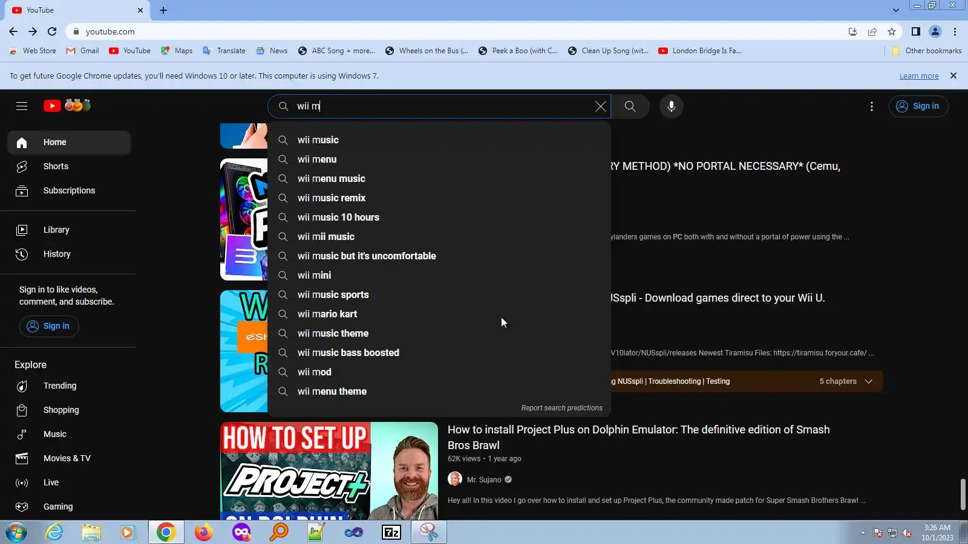Clear the search box with the X
Screen dimensions: 968x544
pos(600,106)
